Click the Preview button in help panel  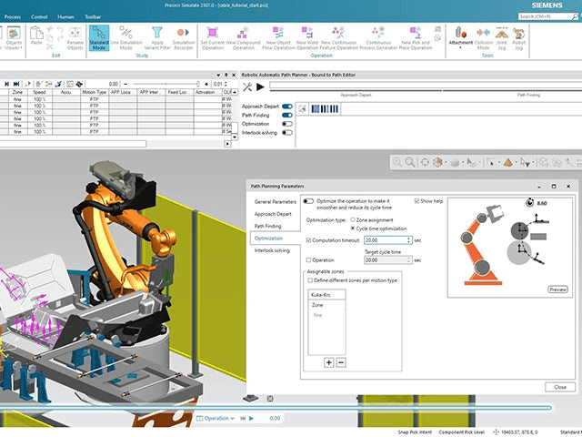coord(557,290)
